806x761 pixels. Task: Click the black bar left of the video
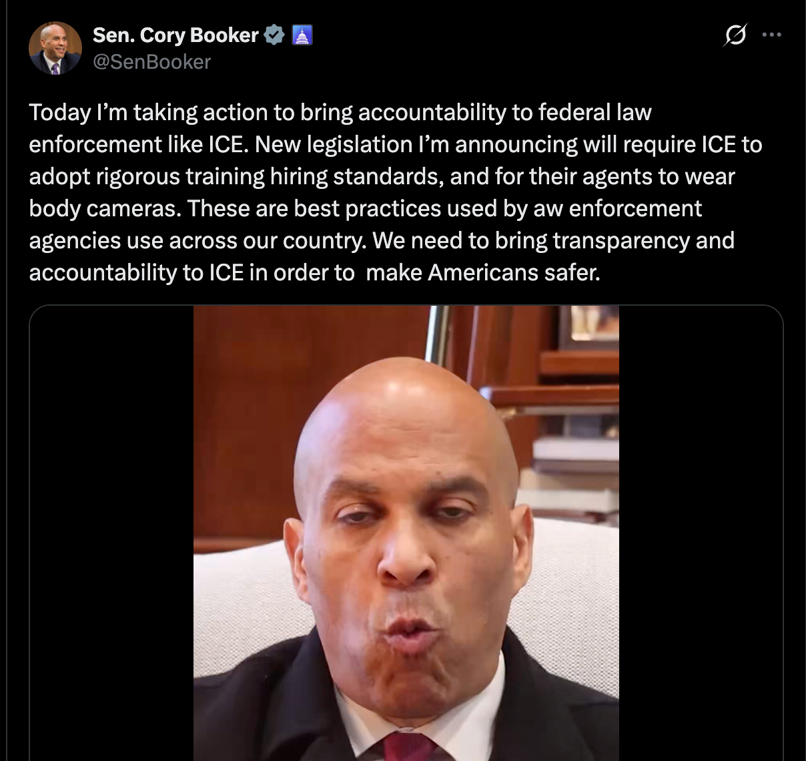coord(111,533)
